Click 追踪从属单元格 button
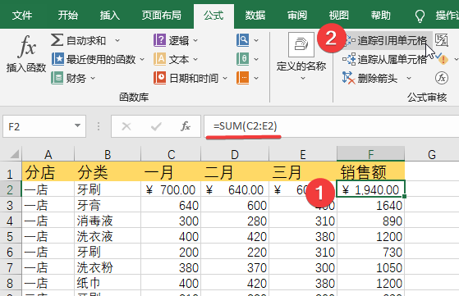Screen dimensions: 459x296 click(384, 59)
